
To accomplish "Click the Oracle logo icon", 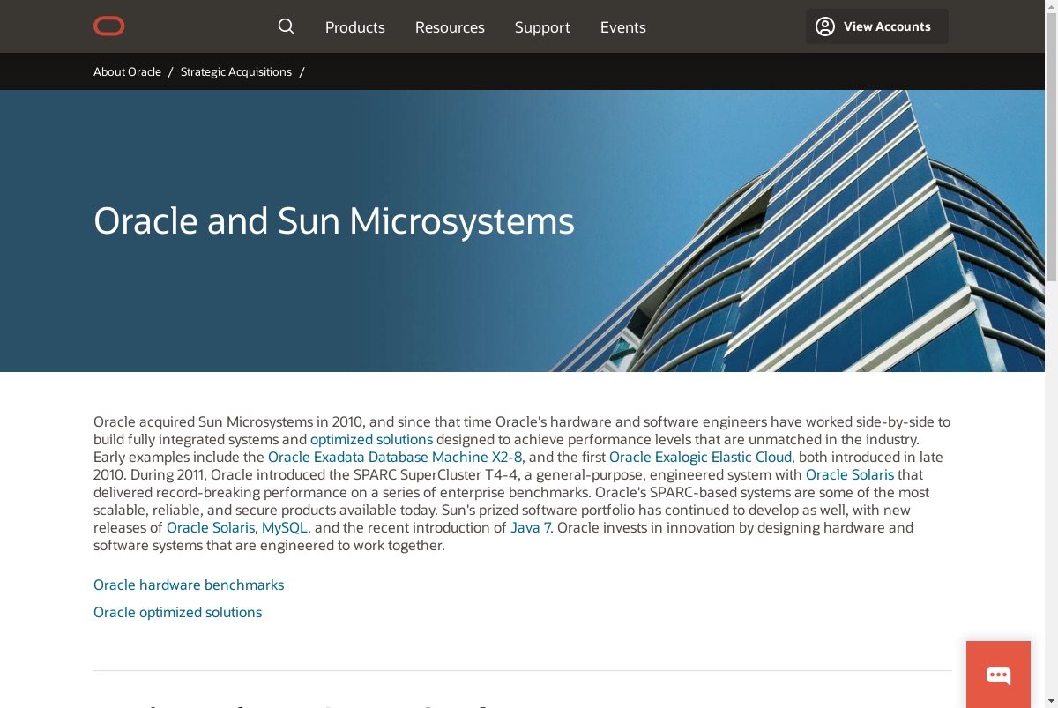I will click(x=109, y=26).
